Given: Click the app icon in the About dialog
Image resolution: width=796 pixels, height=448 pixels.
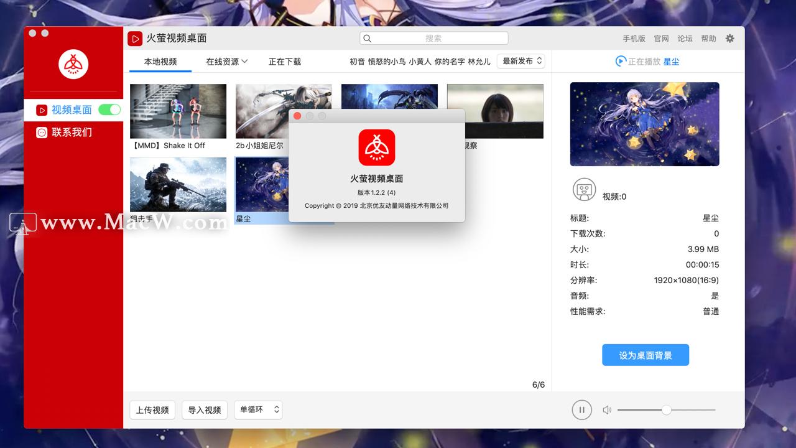Looking at the screenshot, I should tap(376, 147).
